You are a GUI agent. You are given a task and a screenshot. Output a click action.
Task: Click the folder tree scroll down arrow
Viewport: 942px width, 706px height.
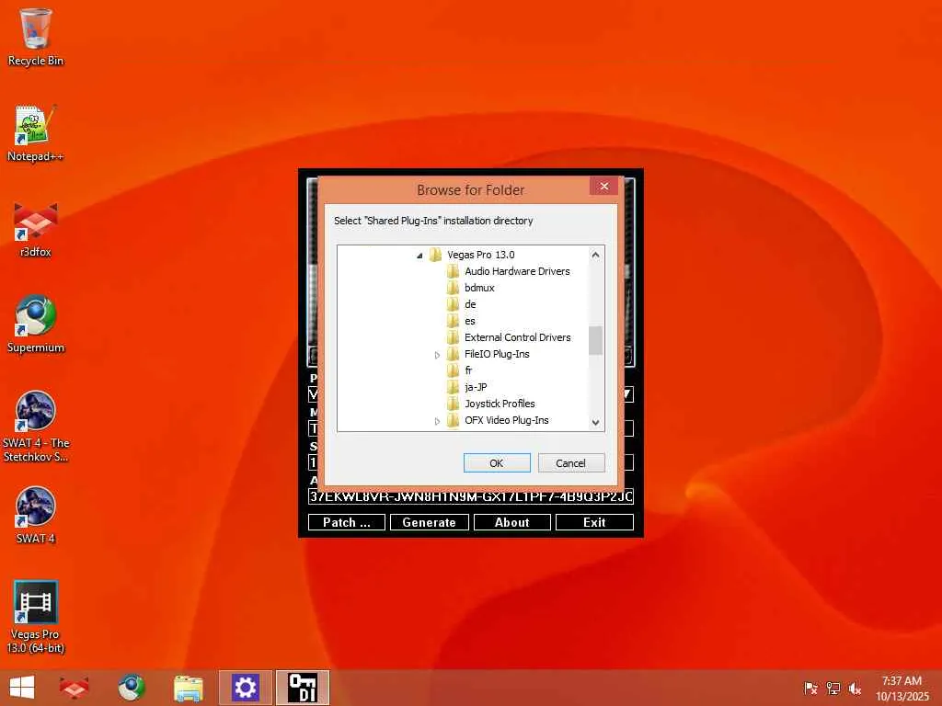(x=595, y=423)
